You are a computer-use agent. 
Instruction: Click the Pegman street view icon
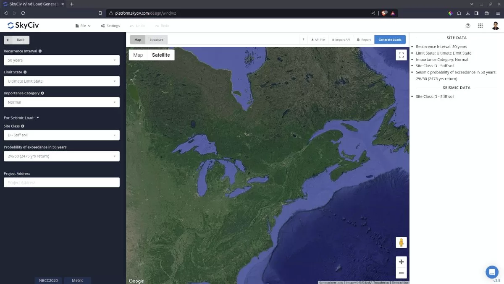tap(401, 242)
